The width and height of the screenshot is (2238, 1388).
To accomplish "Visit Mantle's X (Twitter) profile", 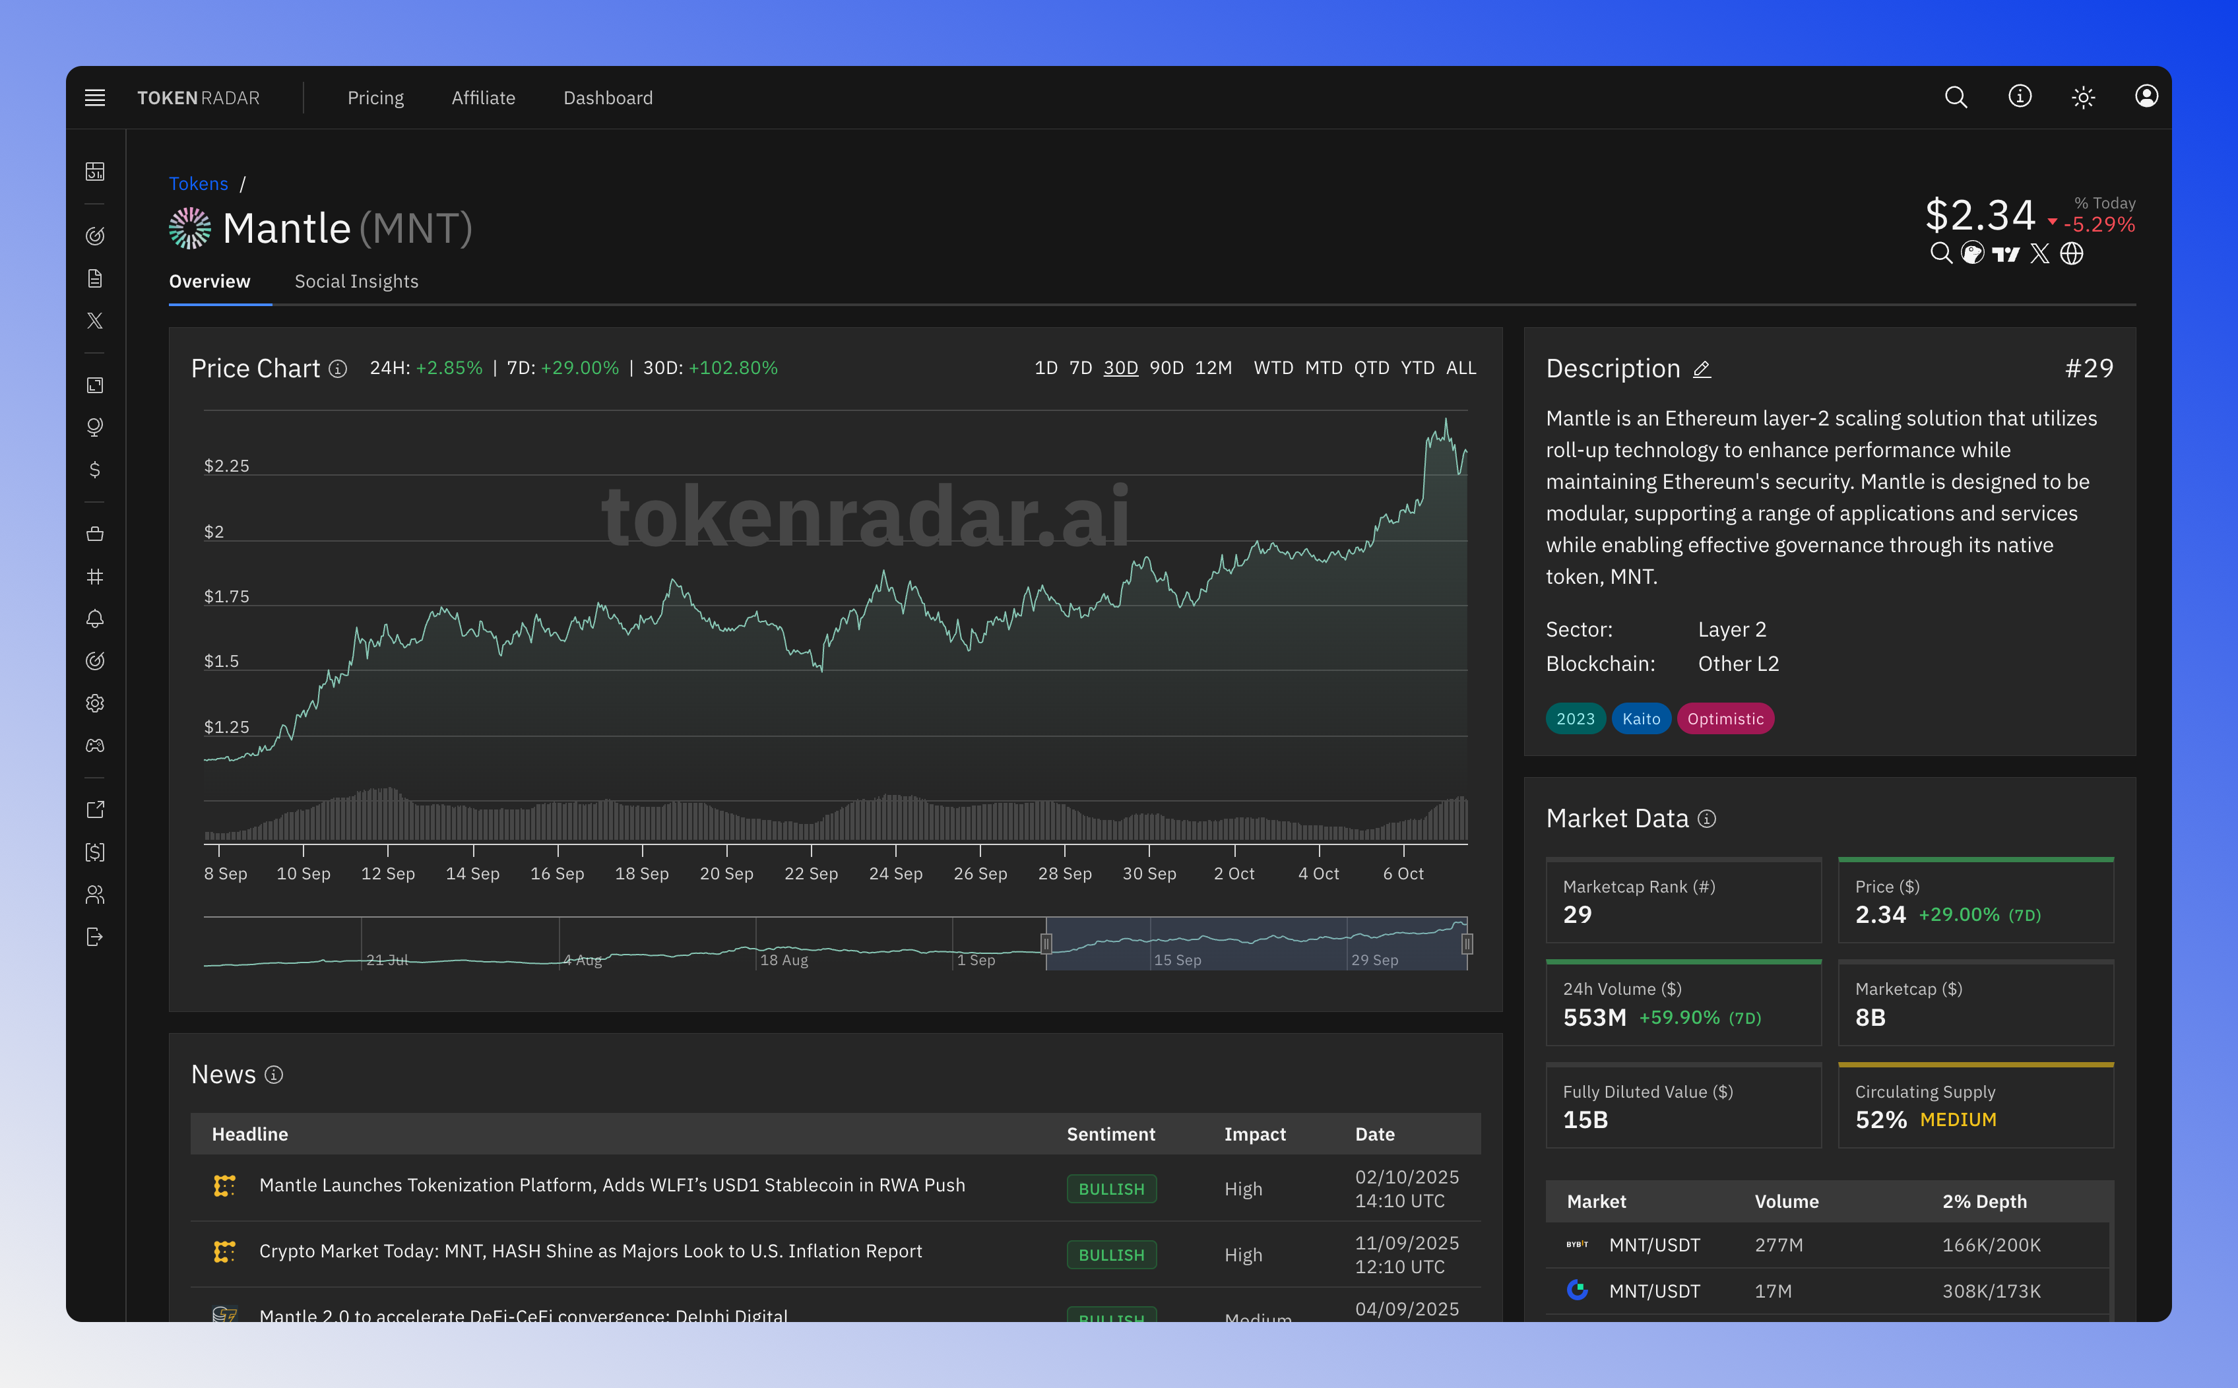I will 2039,254.
